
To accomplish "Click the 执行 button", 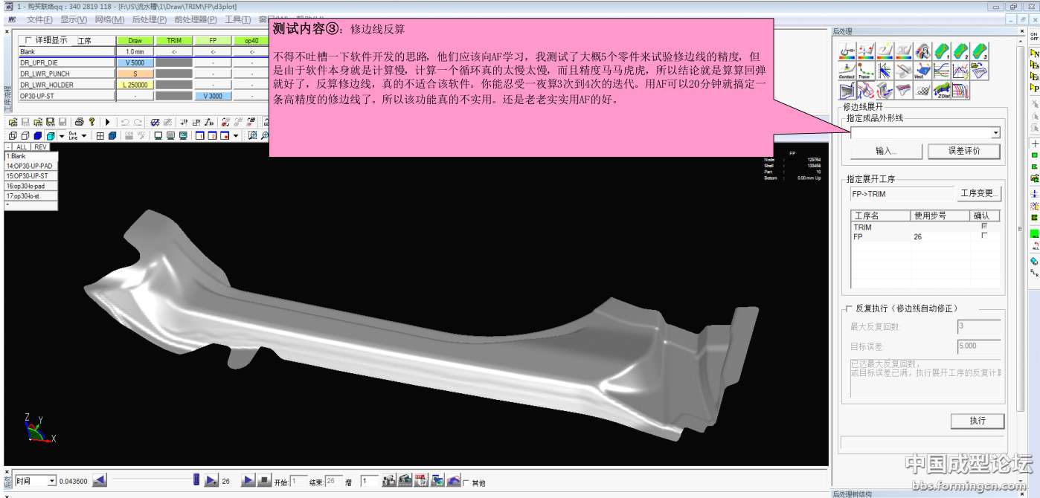I will [977, 421].
